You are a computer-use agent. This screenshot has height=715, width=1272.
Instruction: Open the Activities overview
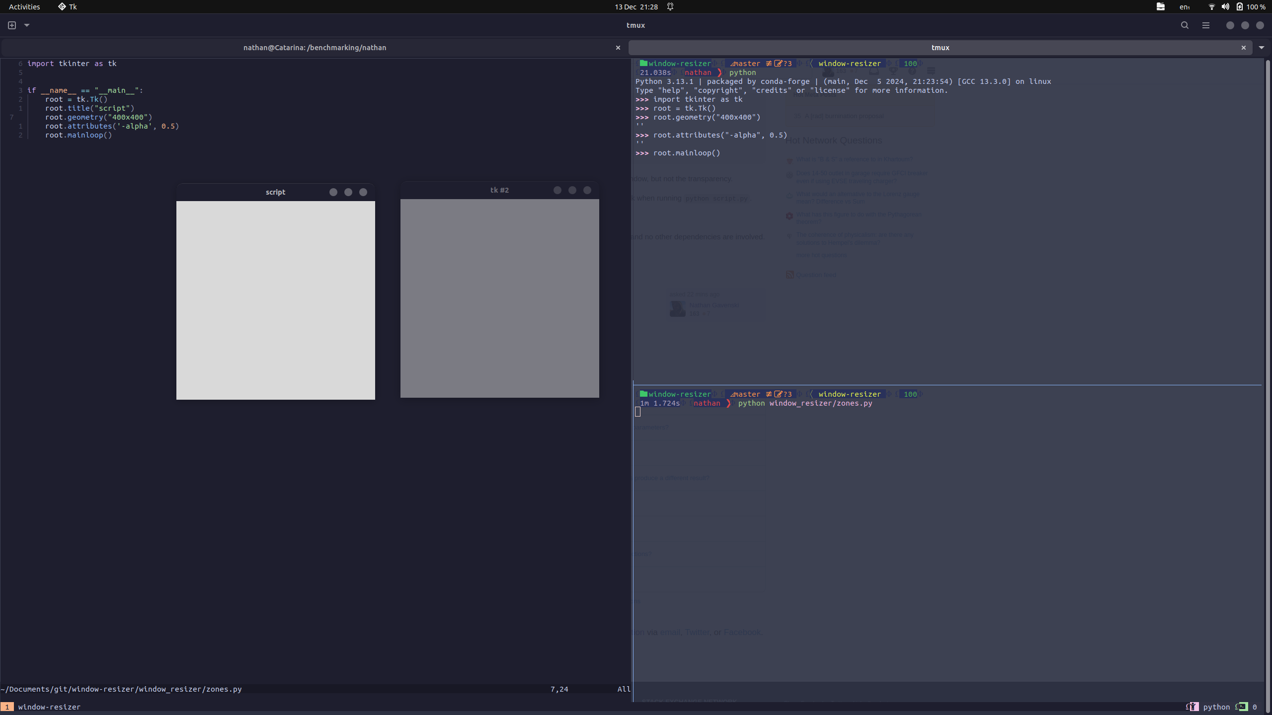coord(24,7)
